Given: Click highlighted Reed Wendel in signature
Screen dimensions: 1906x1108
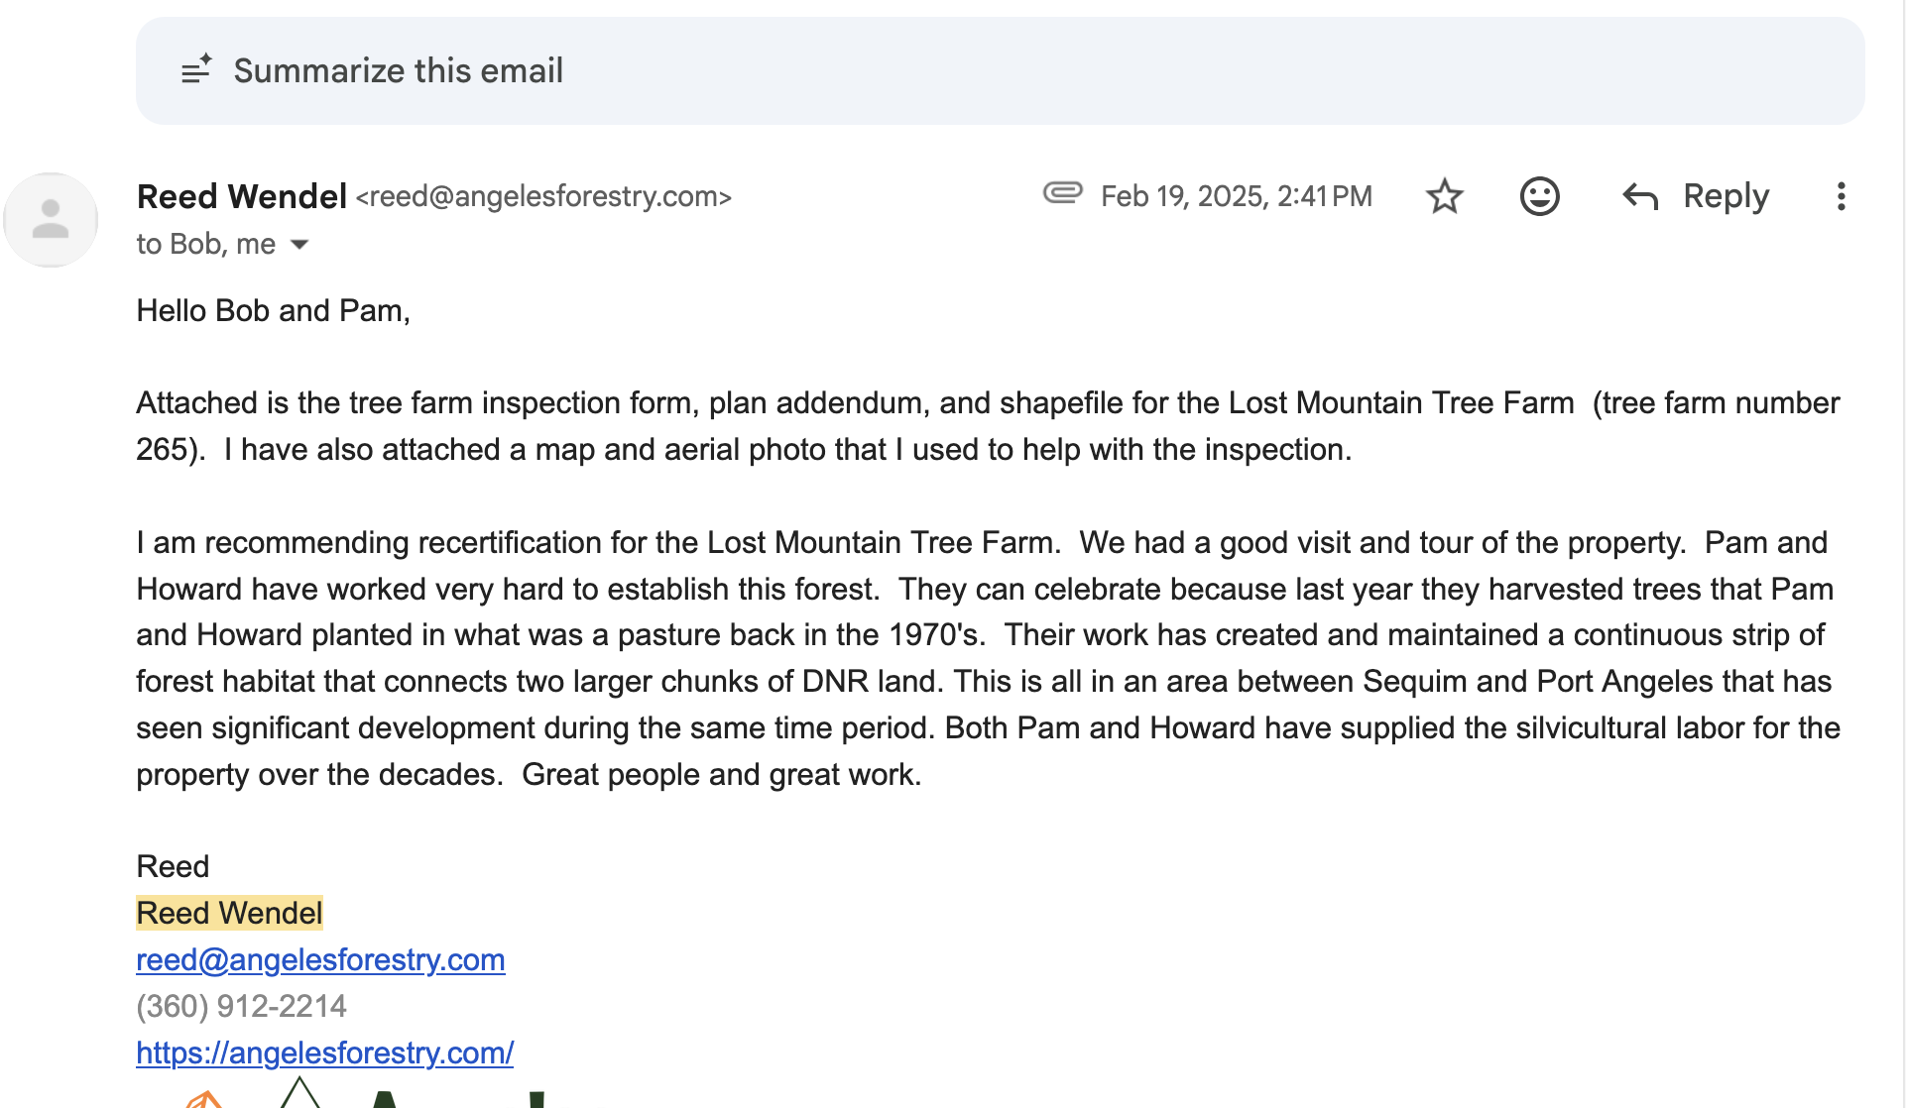Looking at the screenshot, I should [229, 913].
